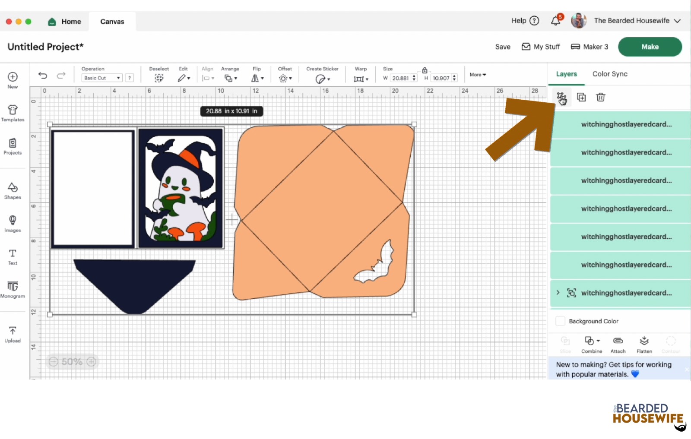Click the Attach icon at panel bottom

click(x=618, y=344)
